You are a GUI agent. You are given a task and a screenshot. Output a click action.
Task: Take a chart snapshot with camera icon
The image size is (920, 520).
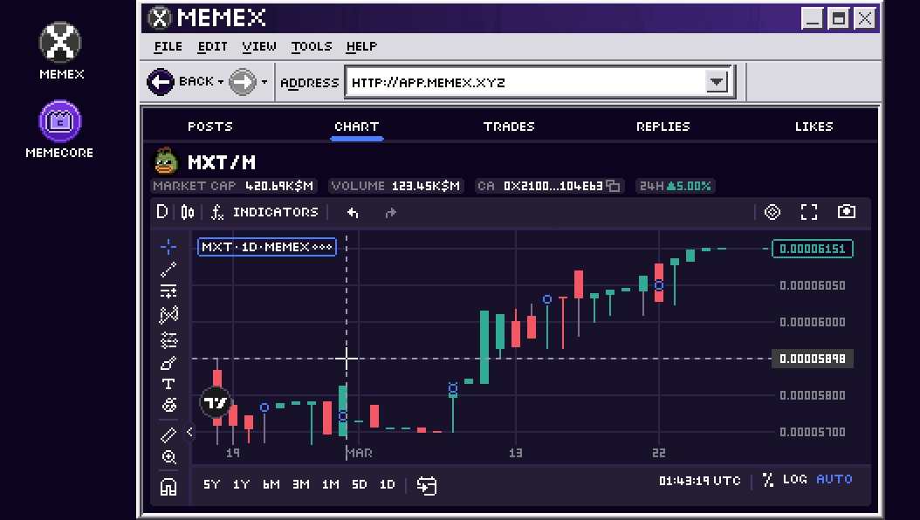[846, 212]
